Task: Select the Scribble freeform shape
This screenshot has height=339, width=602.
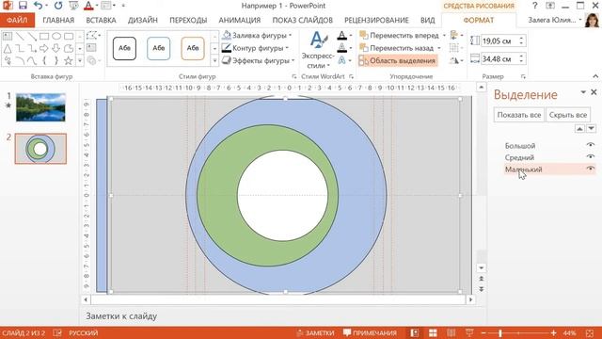Action: (x=8, y=60)
